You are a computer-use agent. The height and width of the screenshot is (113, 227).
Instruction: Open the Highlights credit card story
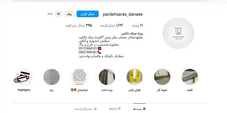pos(24,77)
